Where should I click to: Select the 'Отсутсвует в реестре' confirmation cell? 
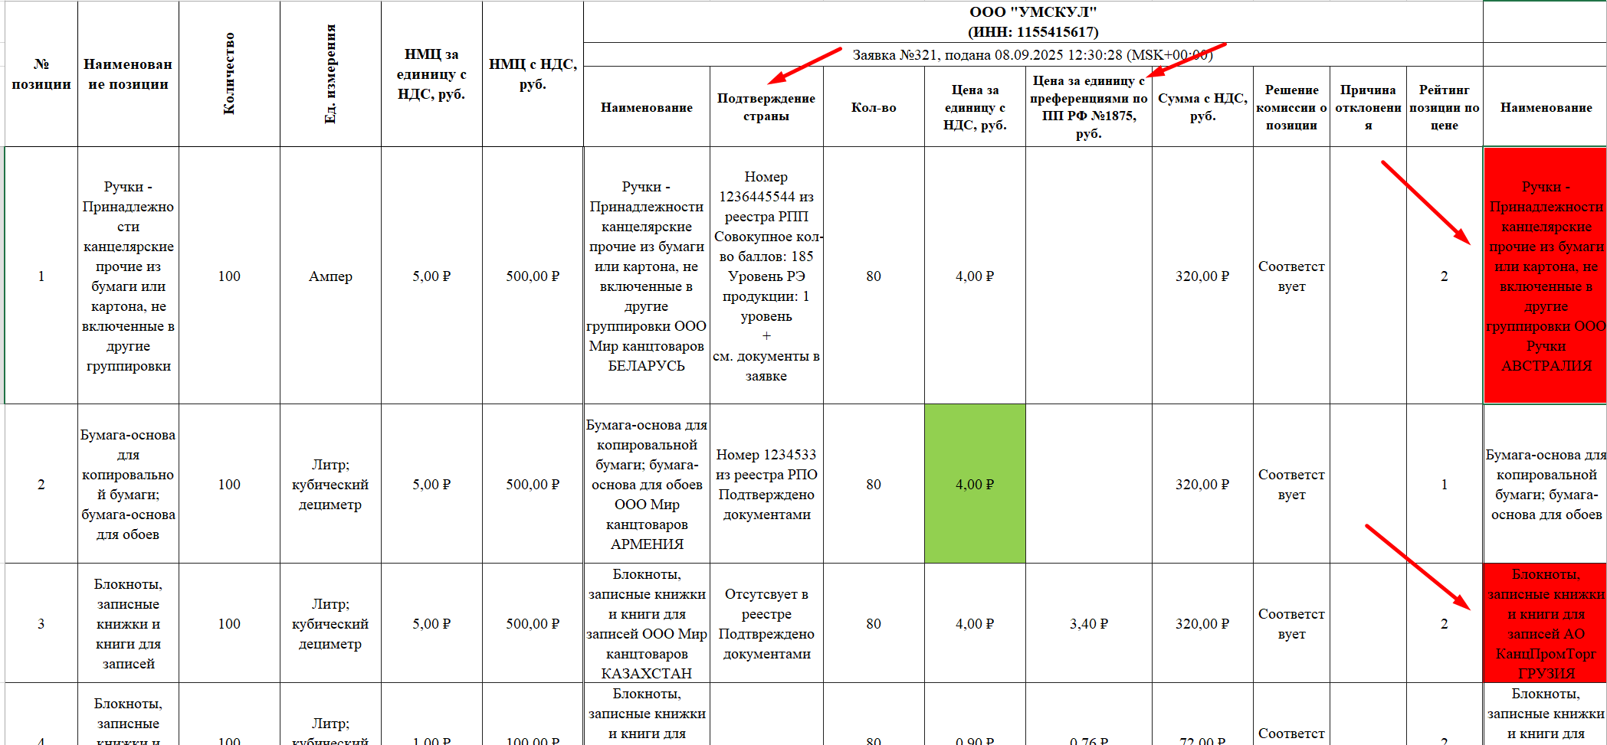(766, 623)
